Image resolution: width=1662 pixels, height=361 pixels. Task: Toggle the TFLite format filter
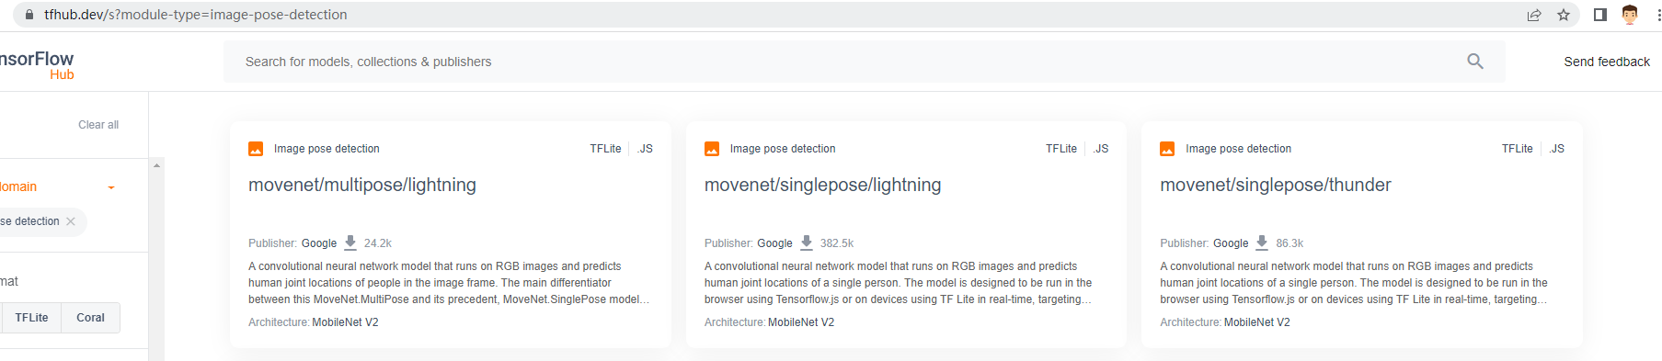tap(31, 318)
